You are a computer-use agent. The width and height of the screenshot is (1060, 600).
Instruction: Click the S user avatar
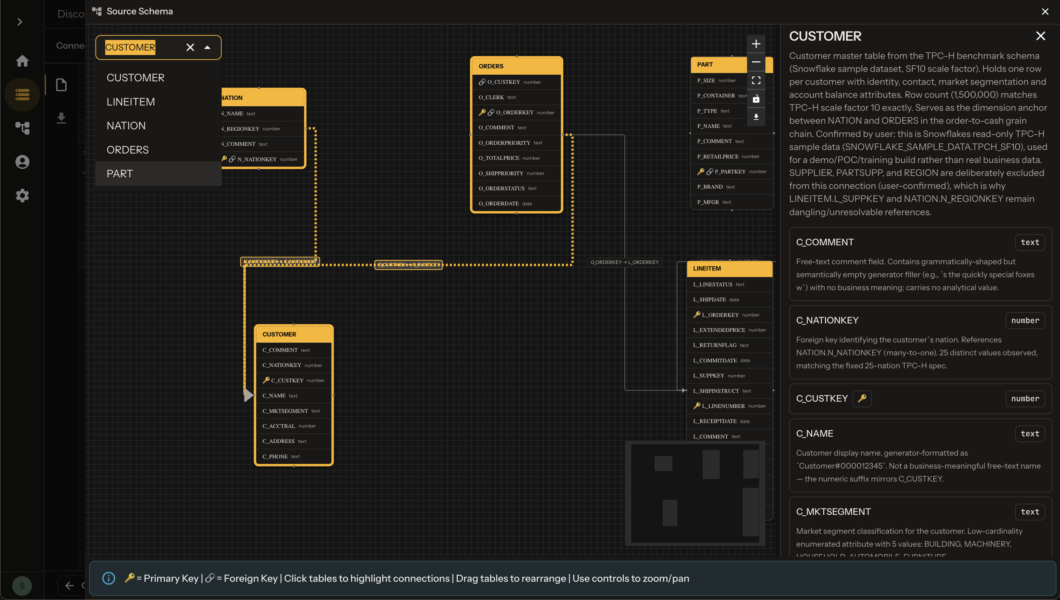22,586
